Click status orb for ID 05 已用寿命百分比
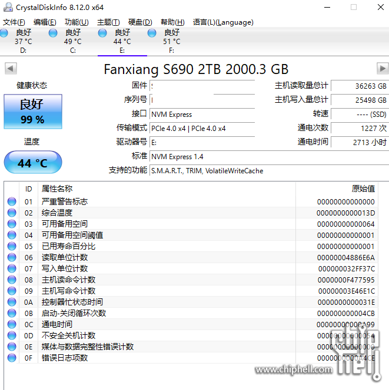The image size is (389, 390). pyautogui.click(x=12, y=246)
